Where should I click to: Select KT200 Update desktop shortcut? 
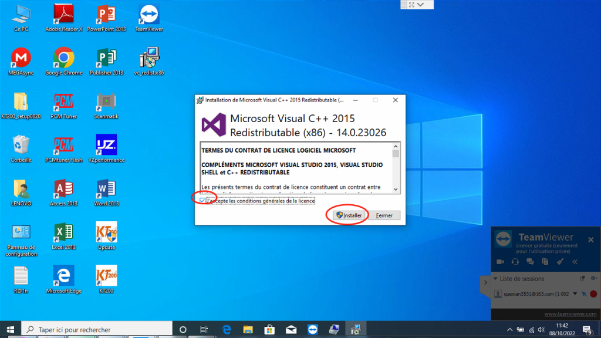click(107, 236)
